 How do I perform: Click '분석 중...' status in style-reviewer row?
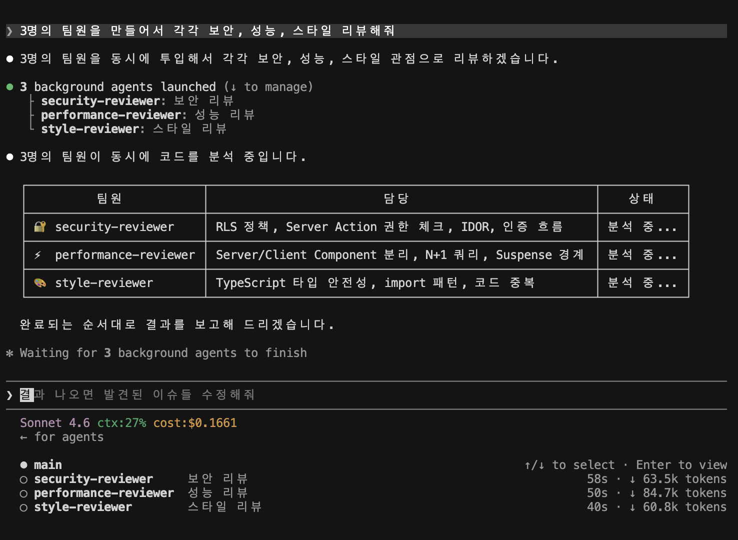[x=642, y=283]
